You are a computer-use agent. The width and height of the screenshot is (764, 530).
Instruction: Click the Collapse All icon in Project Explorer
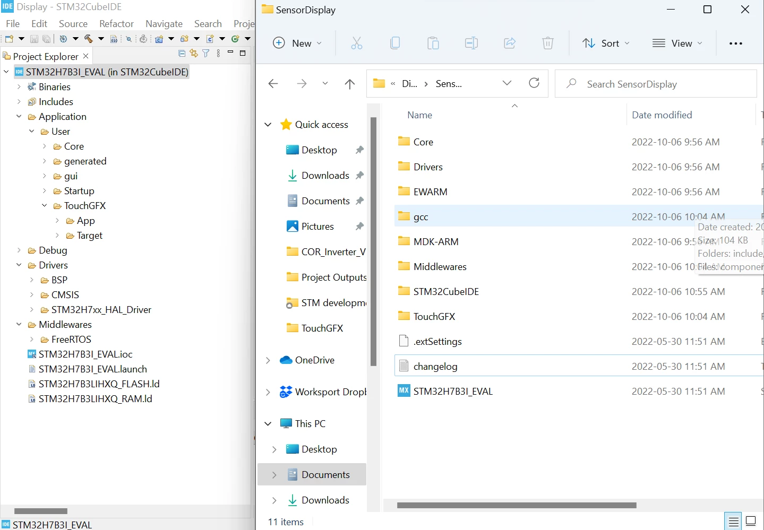tap(182, 54)
